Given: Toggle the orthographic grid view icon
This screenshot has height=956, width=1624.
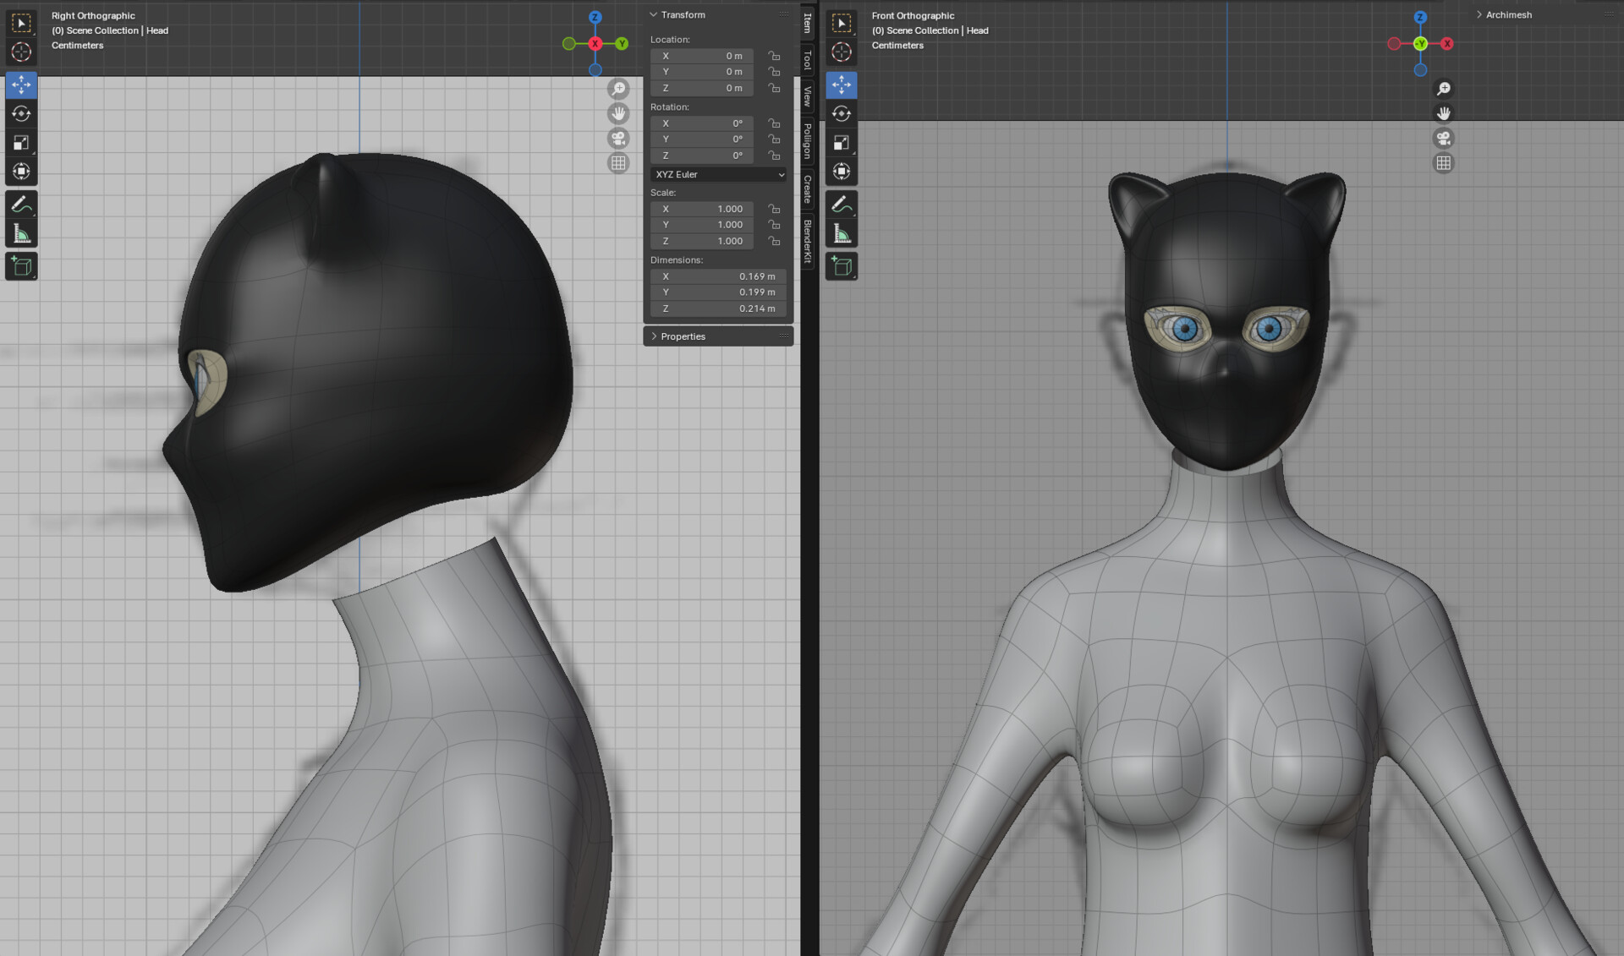Looking at the screenshot, I should [x=619, y=162].
